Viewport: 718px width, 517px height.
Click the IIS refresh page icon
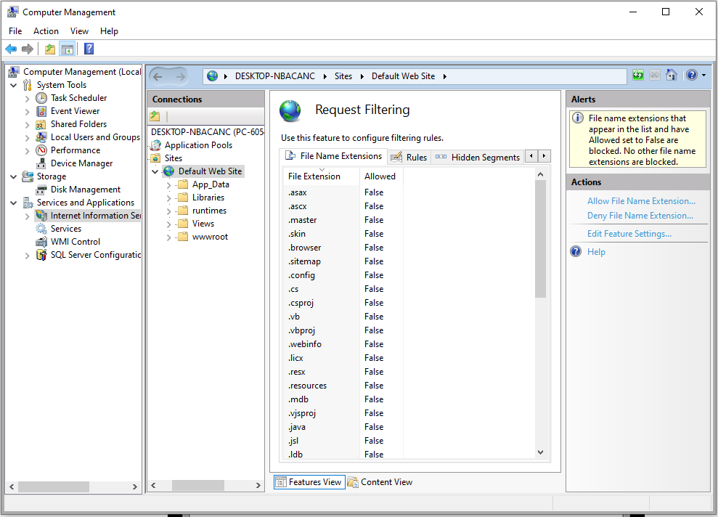point(638,75)
